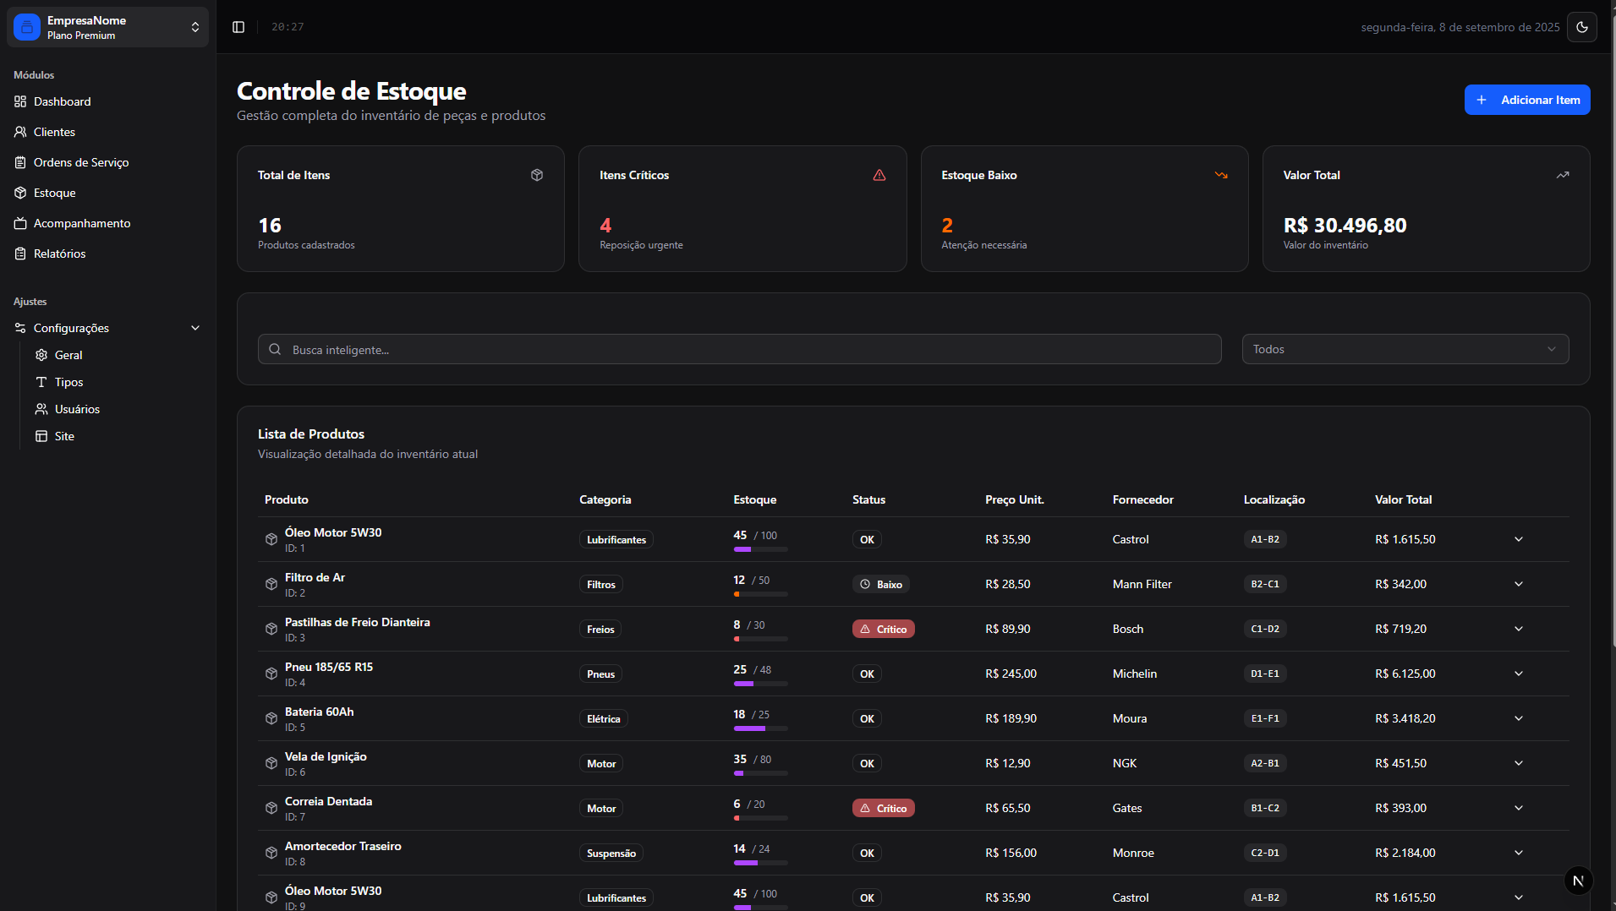
Task: Click the EmpresaNome blue logo icon
Action: coord(27,27)
